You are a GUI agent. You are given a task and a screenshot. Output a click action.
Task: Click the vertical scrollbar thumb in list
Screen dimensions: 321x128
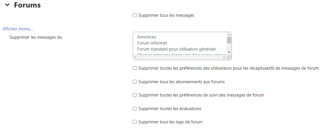[229, 40]
